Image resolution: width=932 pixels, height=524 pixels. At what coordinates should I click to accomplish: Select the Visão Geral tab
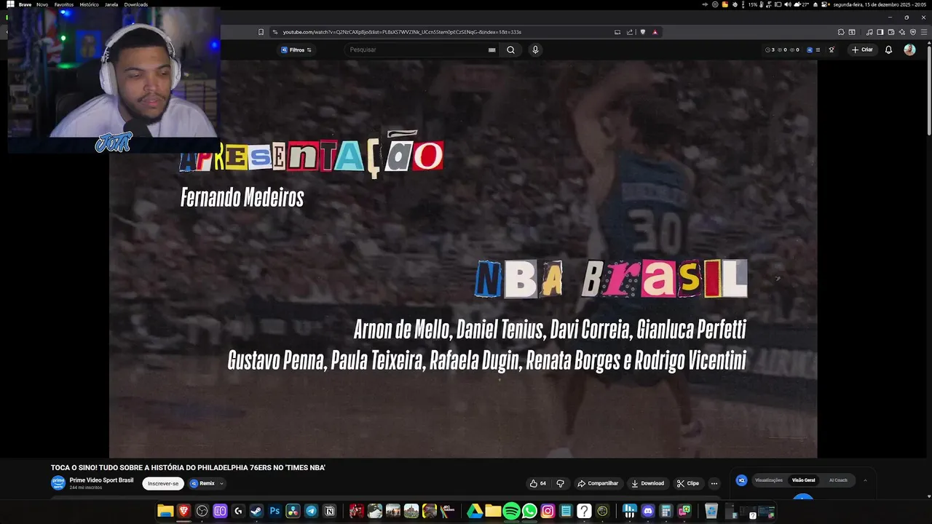tap(804, 480)
